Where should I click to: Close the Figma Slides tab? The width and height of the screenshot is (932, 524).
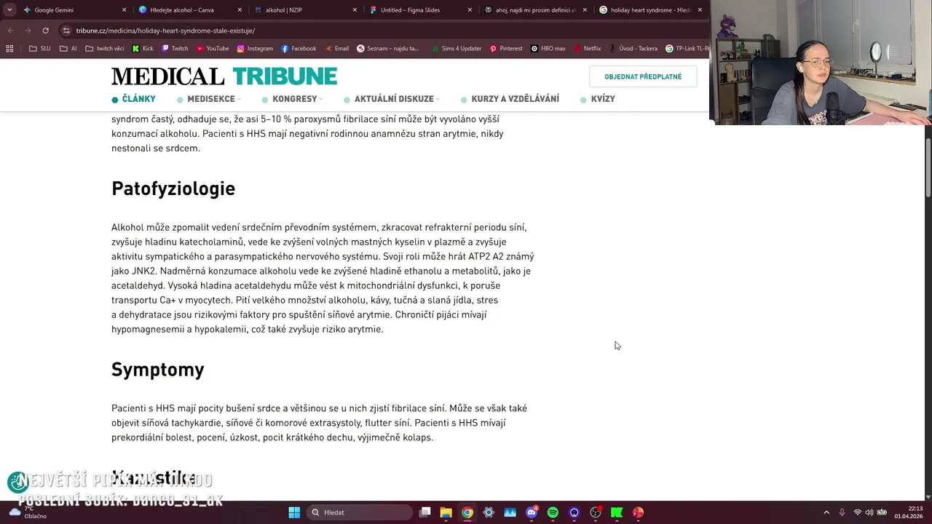(470, 10)
